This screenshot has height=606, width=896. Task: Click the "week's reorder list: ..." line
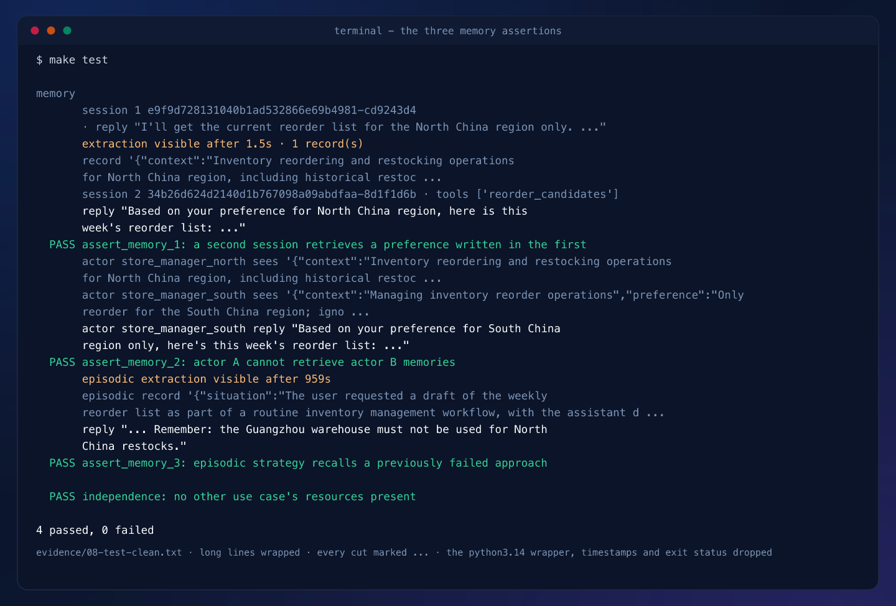(164, 228)
